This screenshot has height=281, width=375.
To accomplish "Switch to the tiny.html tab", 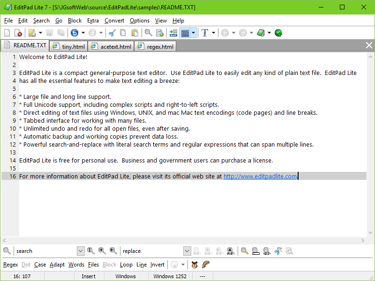I will [68, 46].
